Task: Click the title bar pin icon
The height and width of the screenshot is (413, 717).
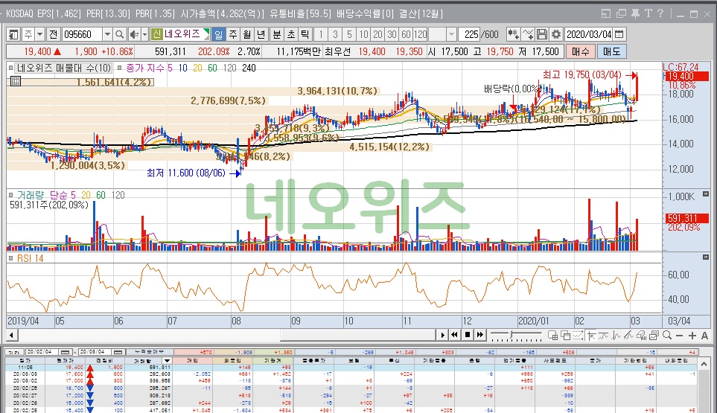Action: [x=635, y=13]
